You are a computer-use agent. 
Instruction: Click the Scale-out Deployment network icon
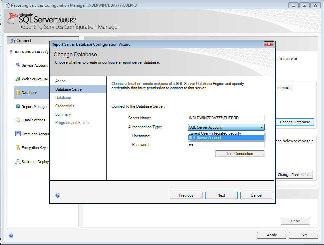[18, 161]
